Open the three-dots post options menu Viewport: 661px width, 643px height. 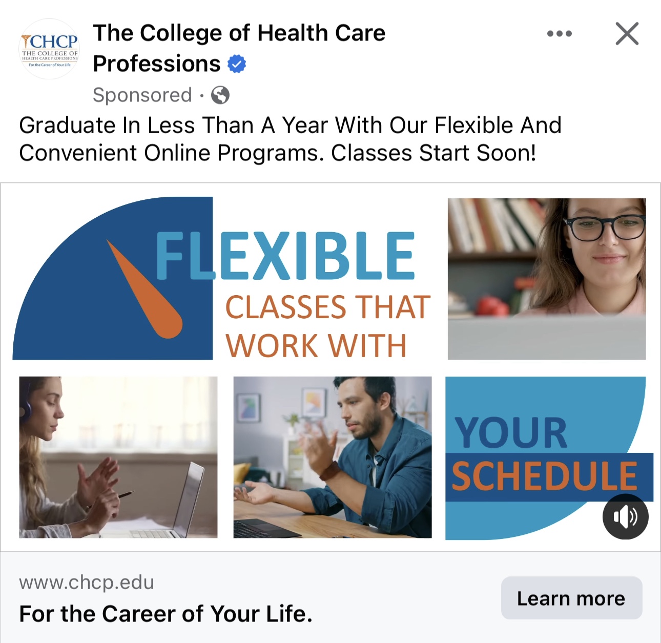click(x=559, y=34)
